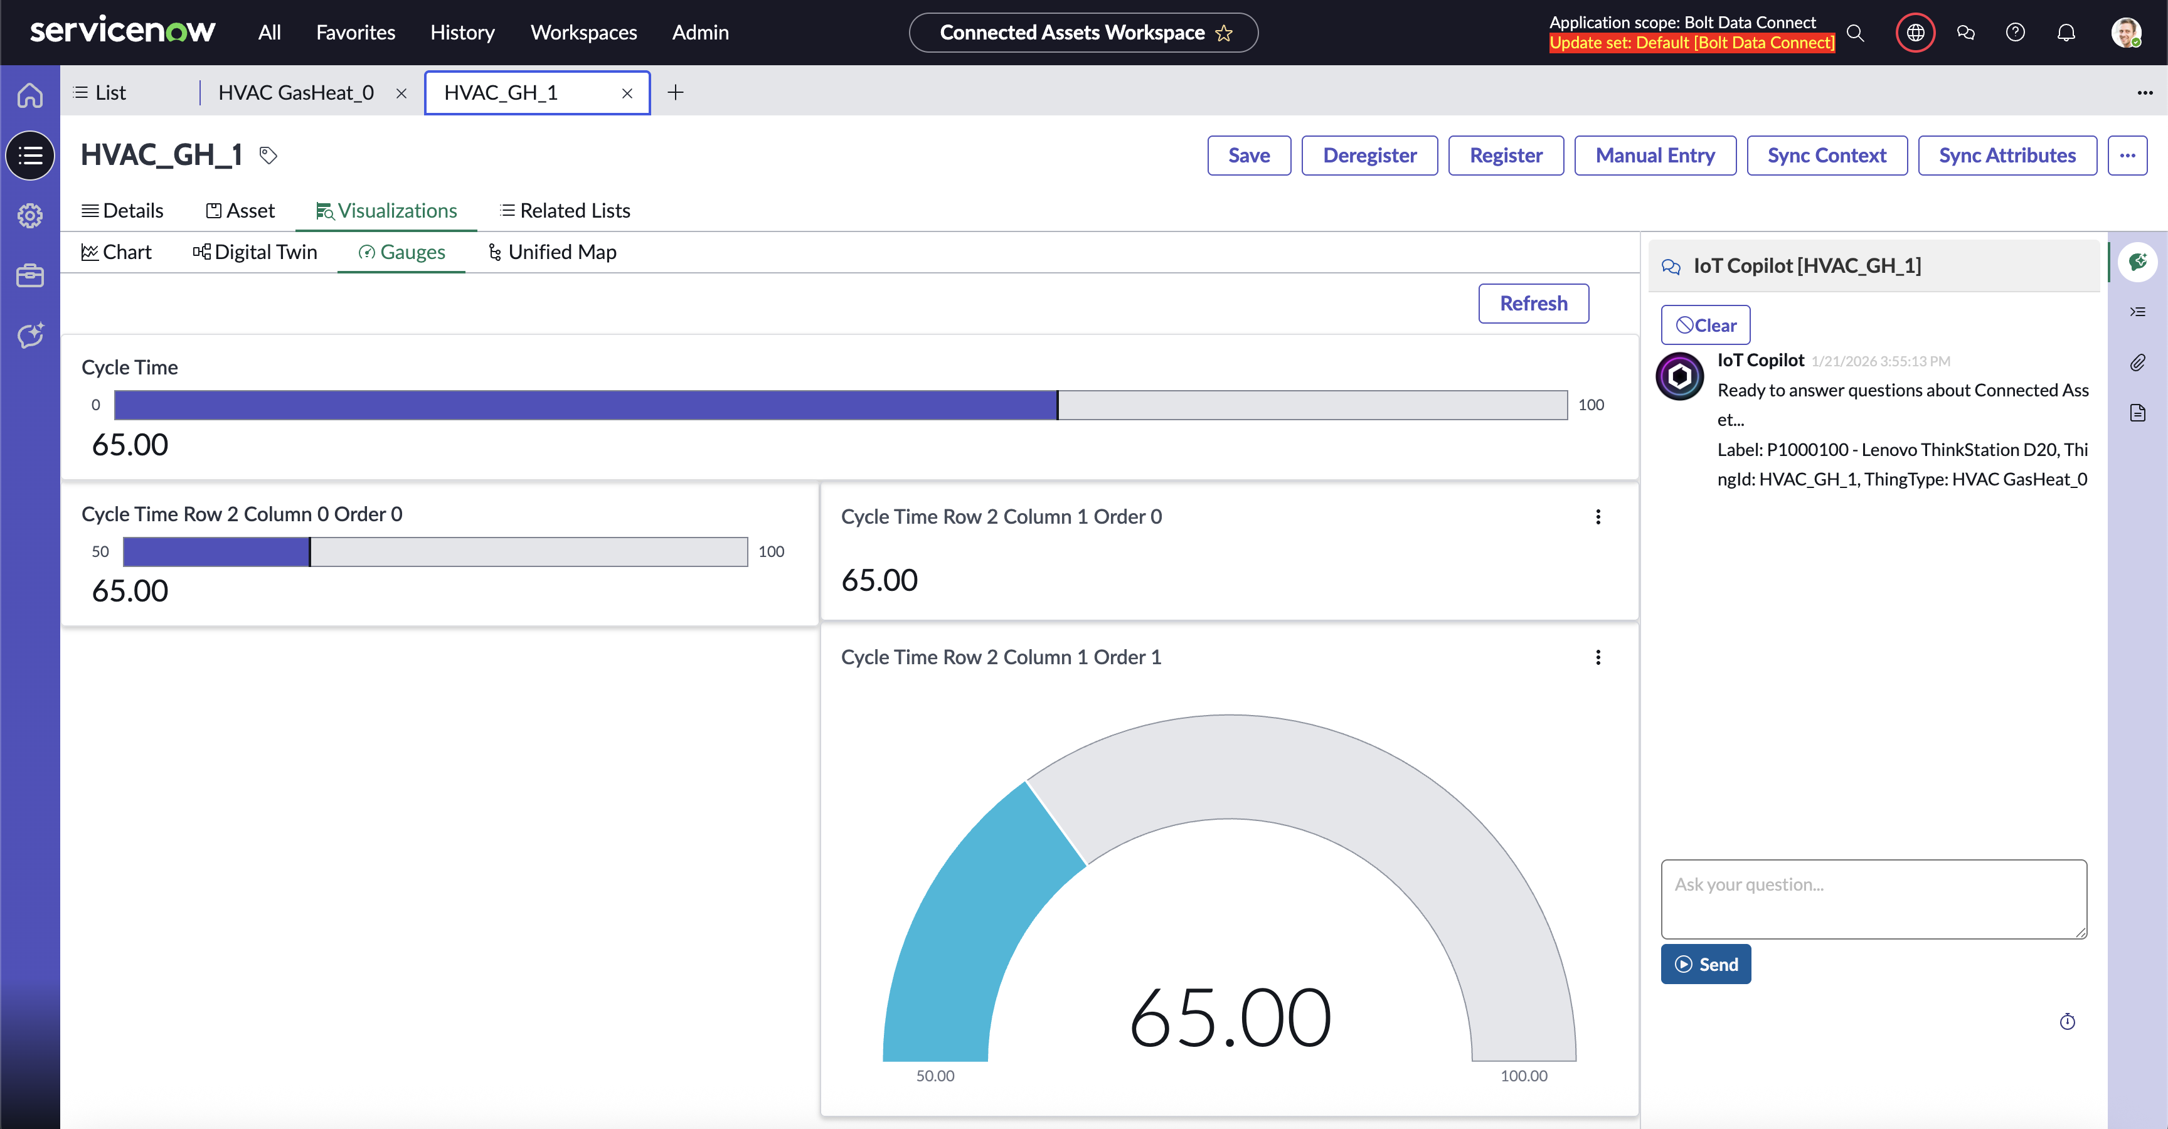Select the Asset tab
The width and height of the screenshot is (2168, 1129).
(x=241, y=211)
